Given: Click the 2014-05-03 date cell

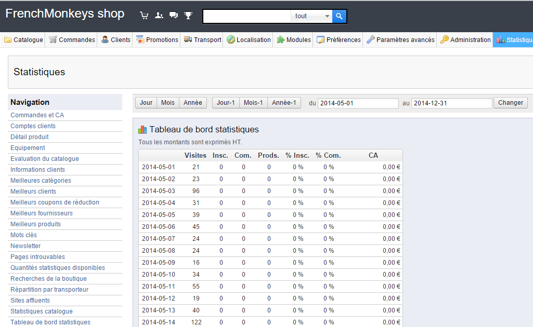Looking at the screenshot, I should [x=159, y=190].
